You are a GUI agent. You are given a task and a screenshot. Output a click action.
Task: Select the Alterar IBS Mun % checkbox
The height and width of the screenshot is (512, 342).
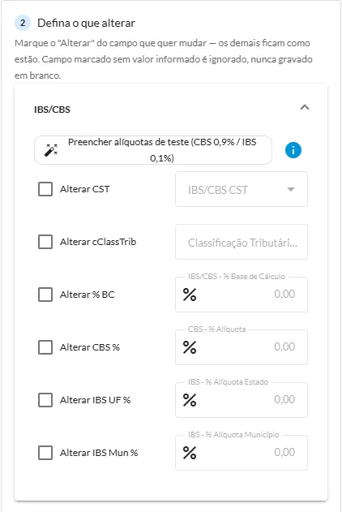point(45,453)
